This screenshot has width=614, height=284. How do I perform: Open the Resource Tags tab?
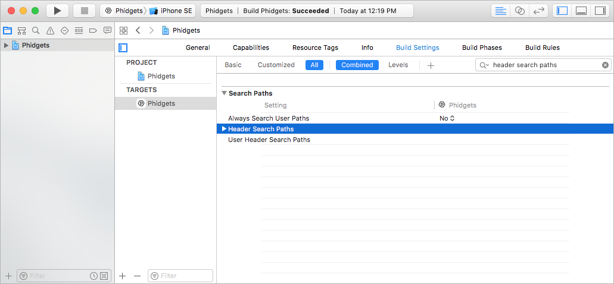[x=315, y=48]
